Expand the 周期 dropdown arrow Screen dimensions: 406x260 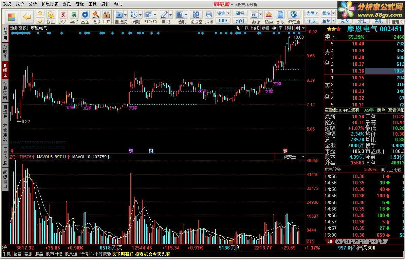click(x=140, y=15)
